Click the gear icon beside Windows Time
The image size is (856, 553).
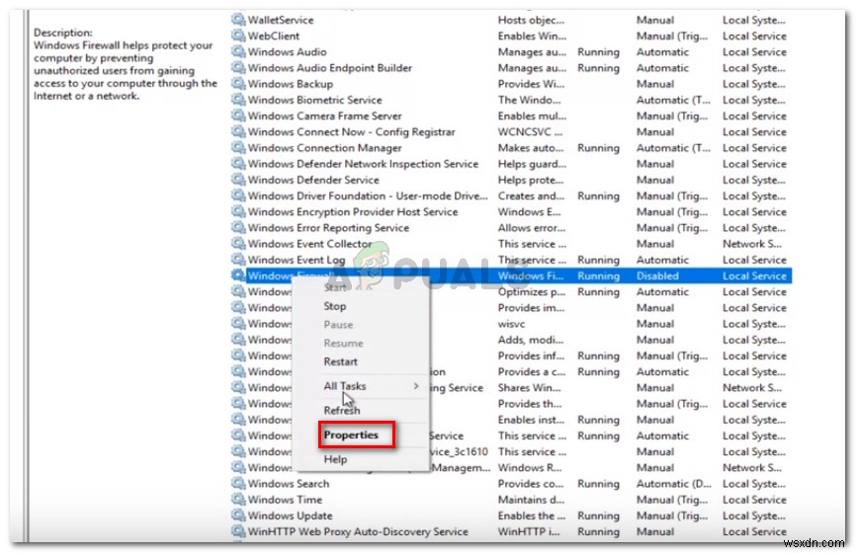point(238,500)
